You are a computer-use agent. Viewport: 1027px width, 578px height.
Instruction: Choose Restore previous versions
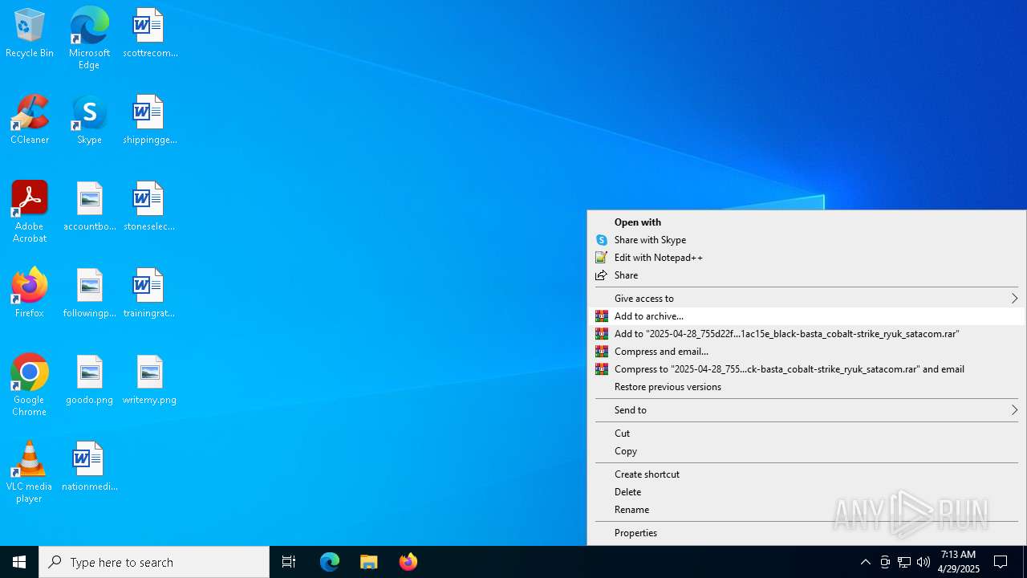pyautogui.click(x=806, y=387)
